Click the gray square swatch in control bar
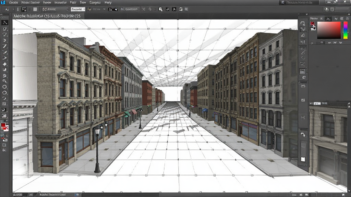The height and width of the screenshot is (197, 351). [x=35, y=9]
